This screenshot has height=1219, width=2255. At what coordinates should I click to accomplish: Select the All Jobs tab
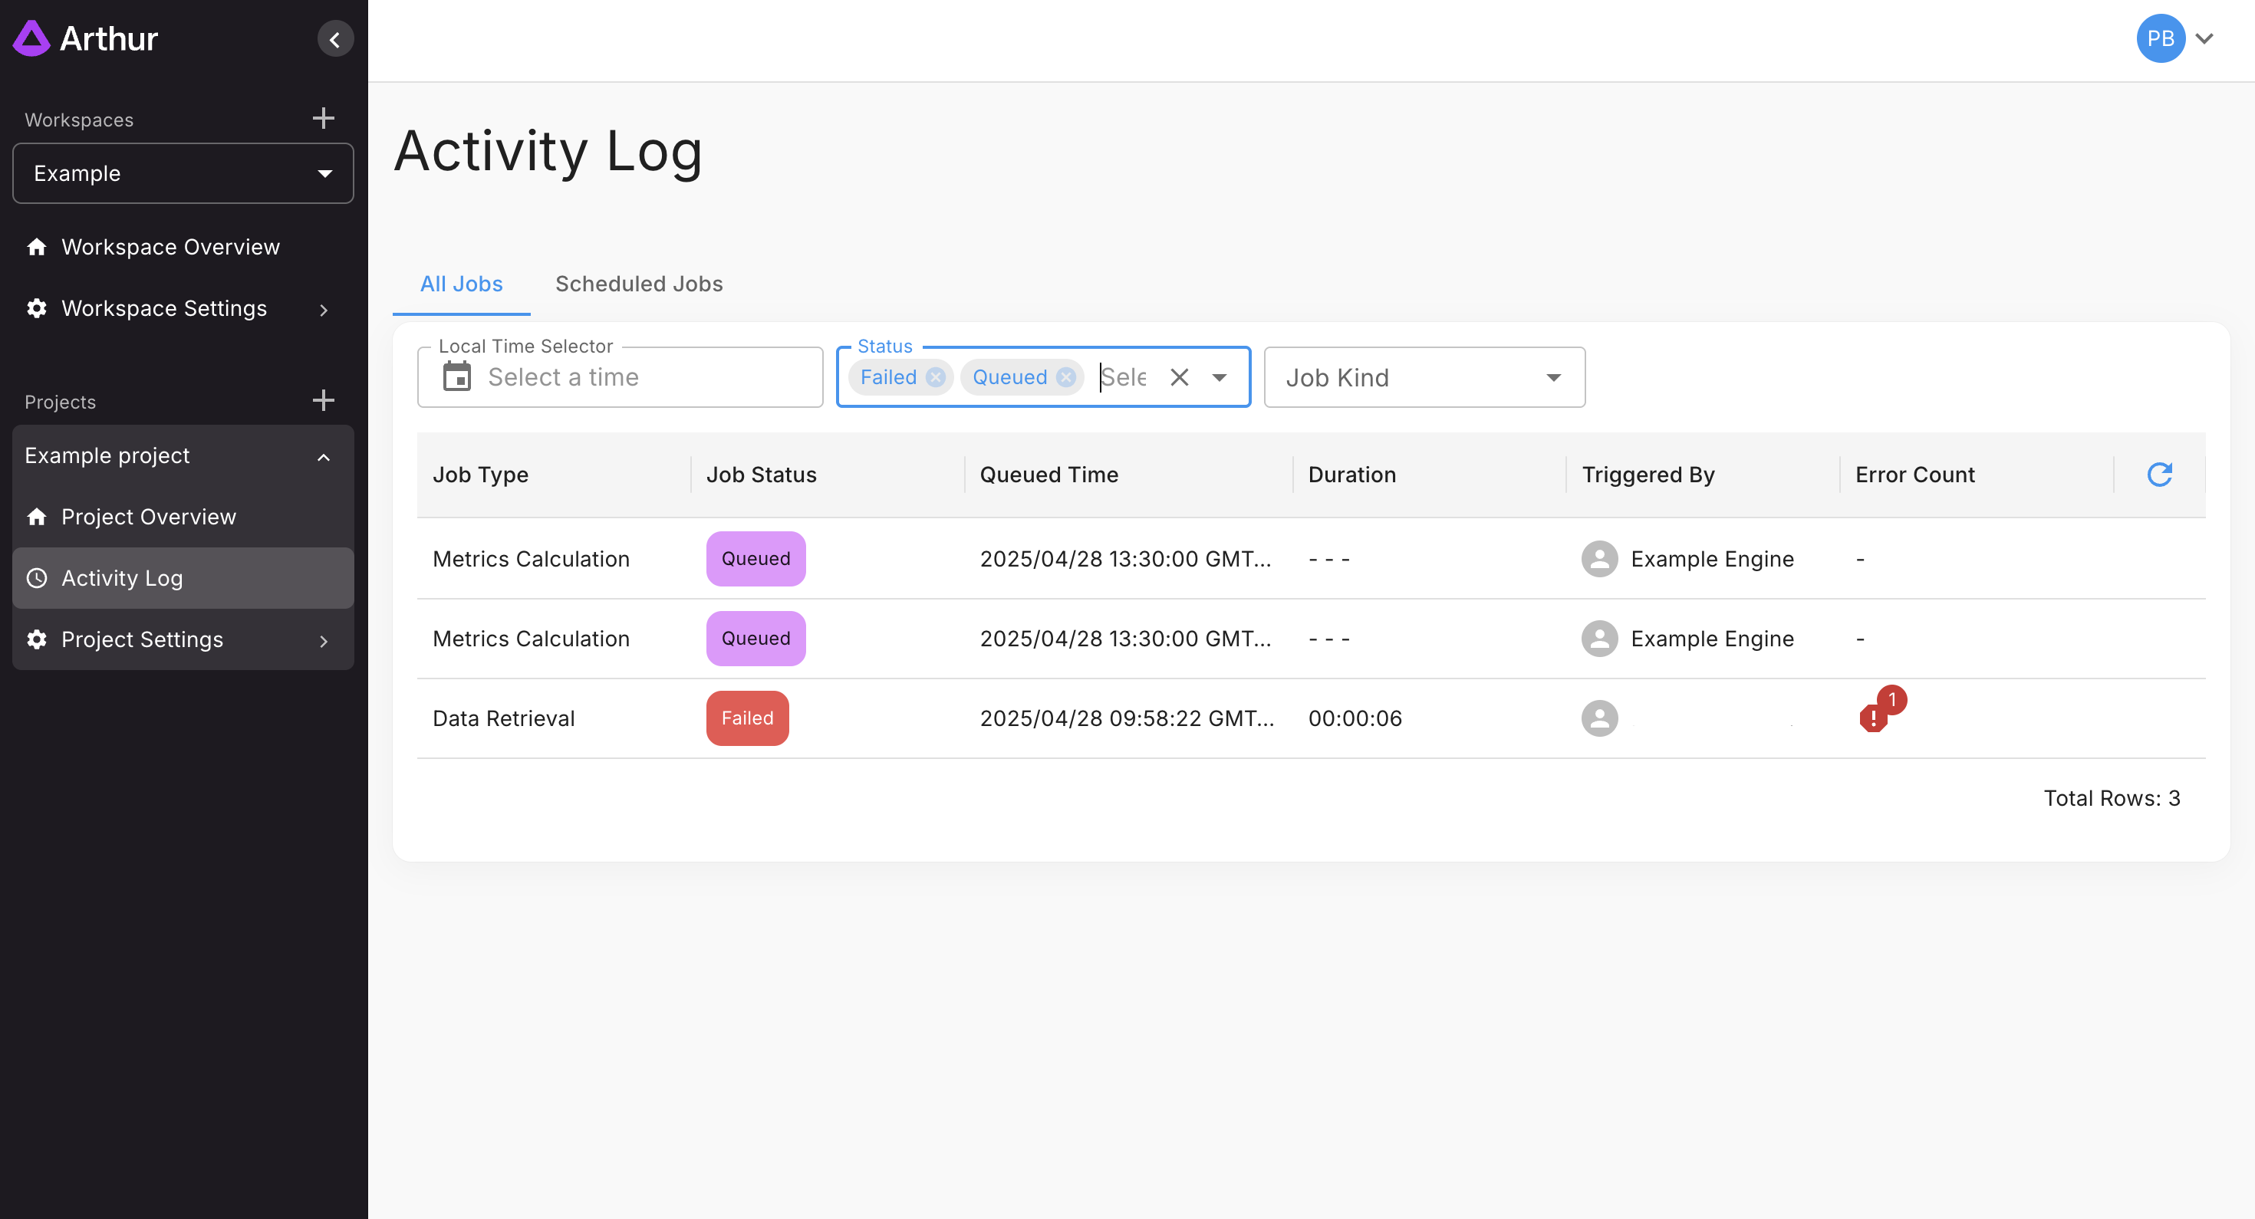coord(460,284)
